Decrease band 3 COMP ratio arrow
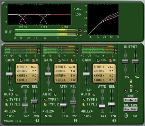Screen dimensions: 145x126 95,71
